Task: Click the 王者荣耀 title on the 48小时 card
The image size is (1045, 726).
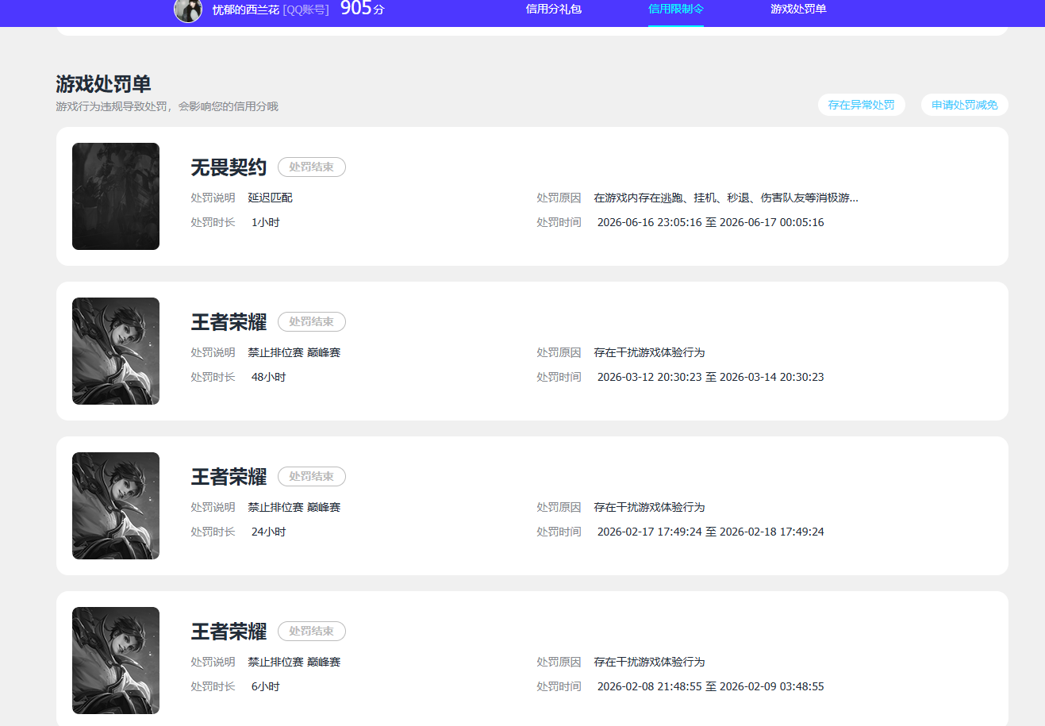Action: click(229, 322)
